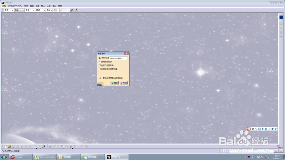
Task: Switch to WeChat window in taskbar
Action: [x=93, y=157]
